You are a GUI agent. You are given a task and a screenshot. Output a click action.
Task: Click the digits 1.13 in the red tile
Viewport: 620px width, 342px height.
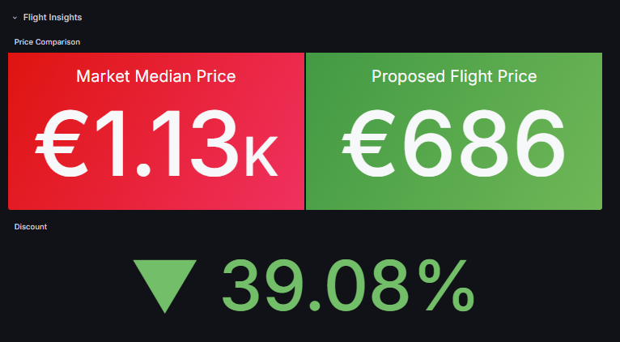[163, 145]
